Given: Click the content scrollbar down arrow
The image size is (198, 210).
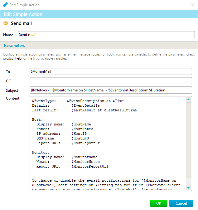Looking at the screenshot, I should pyautogui.click(x=189, y=188).
